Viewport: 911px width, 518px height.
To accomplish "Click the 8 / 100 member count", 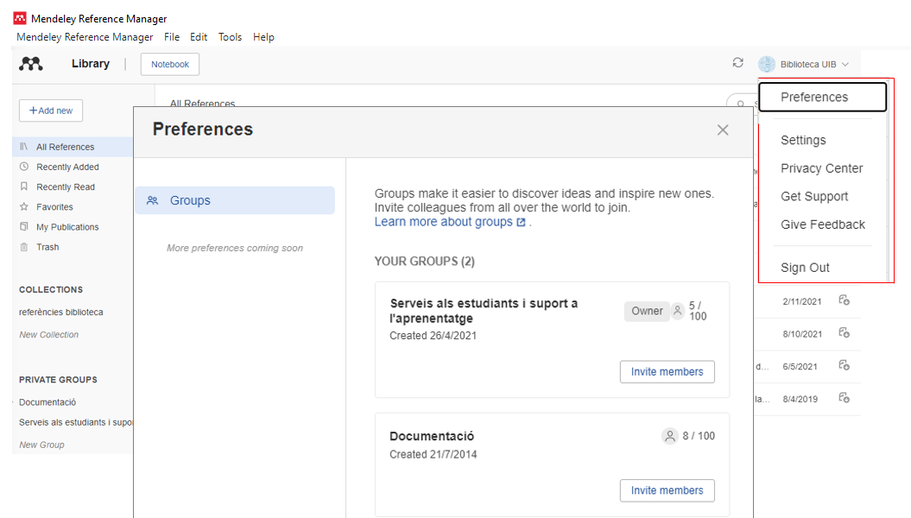I will [699, 436].
